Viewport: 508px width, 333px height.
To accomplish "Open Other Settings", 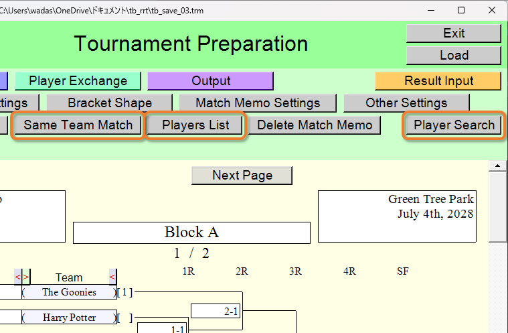I will pyautogui.click(x=406, y=103).
